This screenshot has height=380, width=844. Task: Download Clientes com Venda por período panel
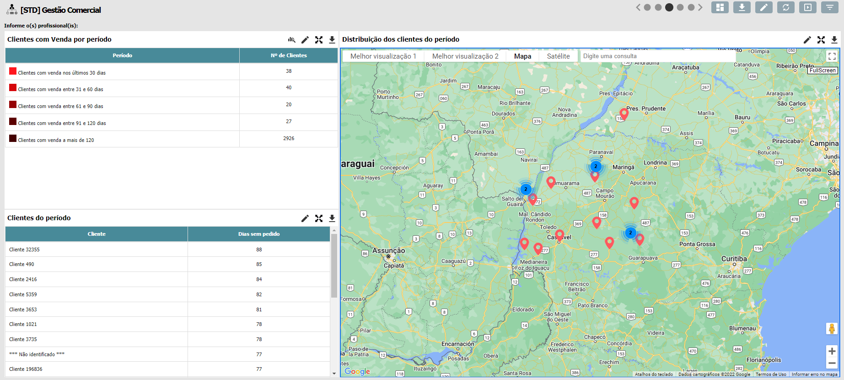[332, 40]
